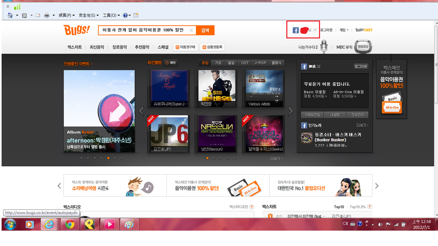Open the Paint app on taskbar

point(129,224)
